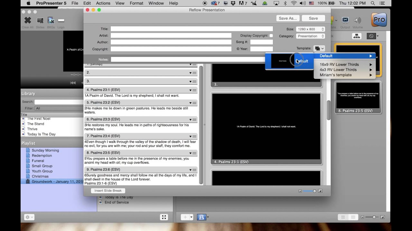Open the Format menu
This screenshot has height=231, width=412.
[x=136, y=3]
